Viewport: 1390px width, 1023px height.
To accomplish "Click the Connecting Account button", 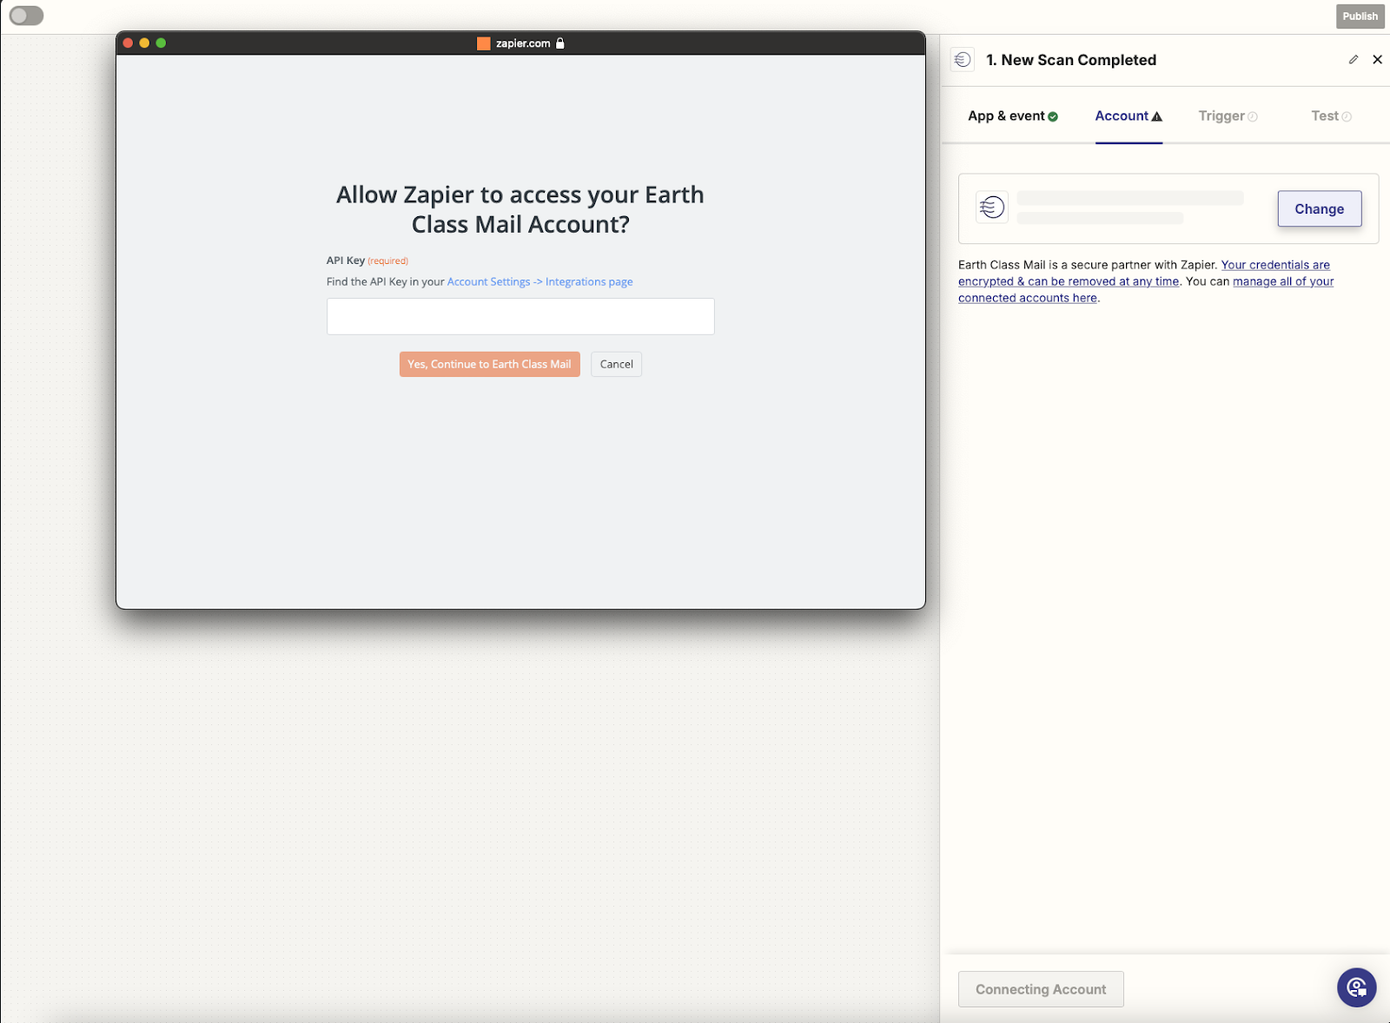I will [x=1041, y=989].
